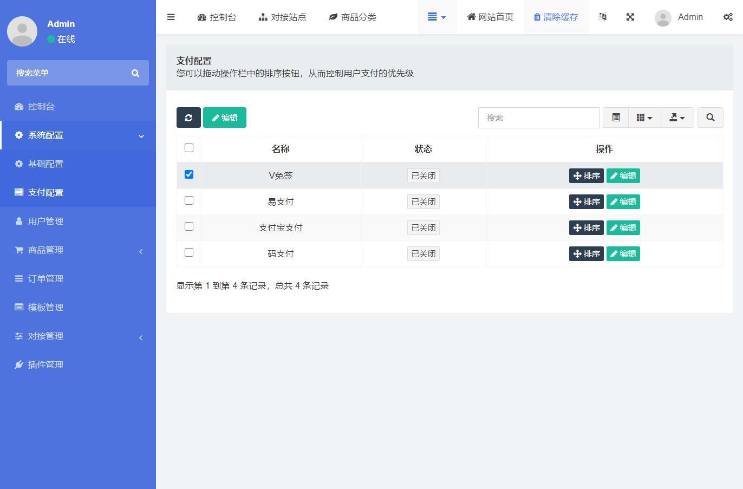Screen dimensions: 743x489
Task: Click the refresh table button
Action: tap(188, 118)
